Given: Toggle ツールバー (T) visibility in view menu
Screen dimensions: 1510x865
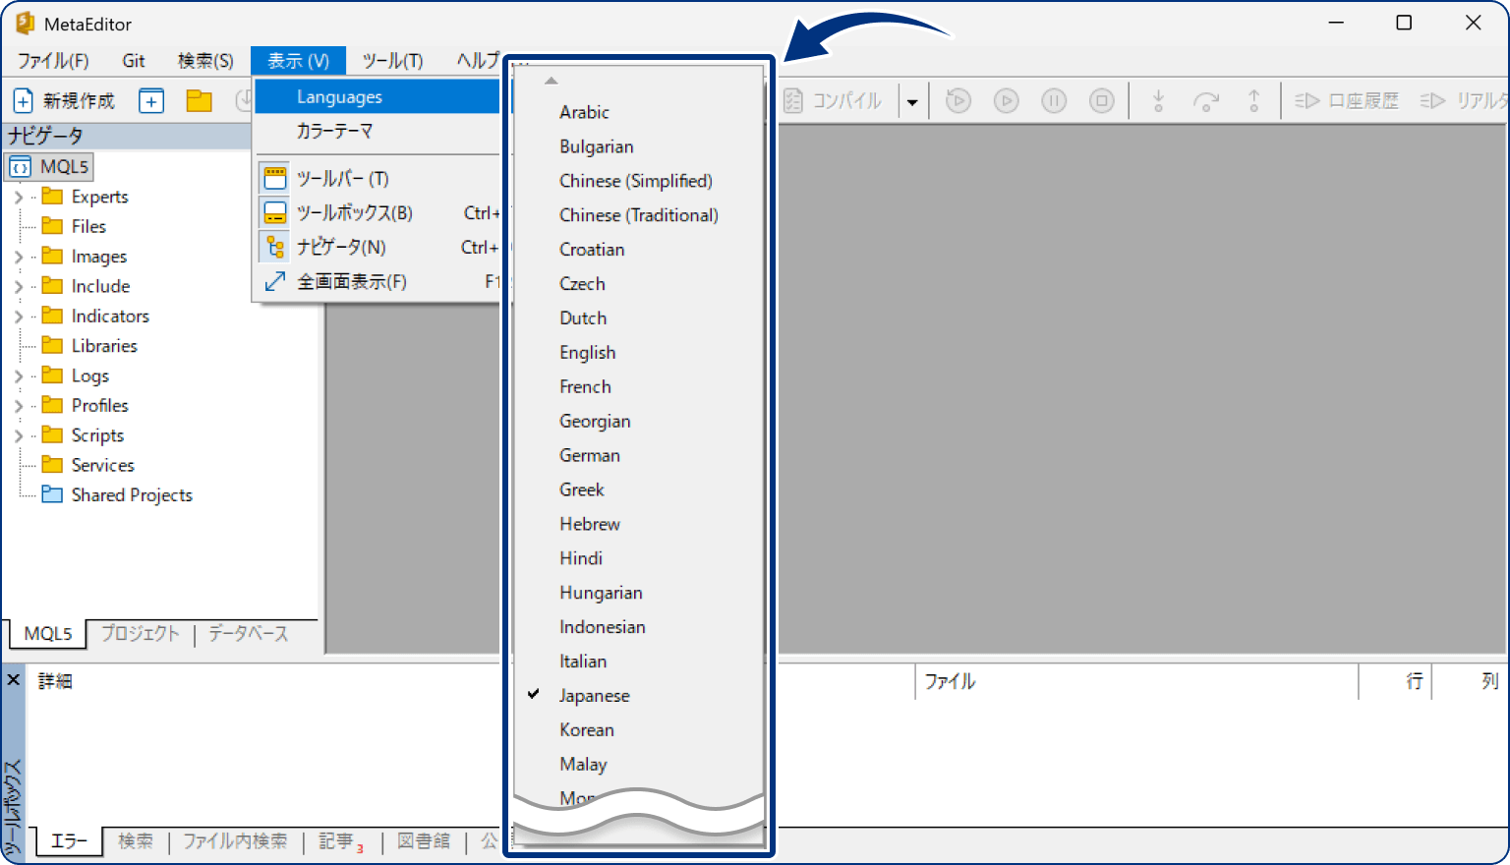Looking at the screenshot, I should (343, 179).
